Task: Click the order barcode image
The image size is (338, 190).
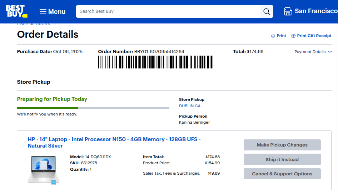Action: point(155,62)
